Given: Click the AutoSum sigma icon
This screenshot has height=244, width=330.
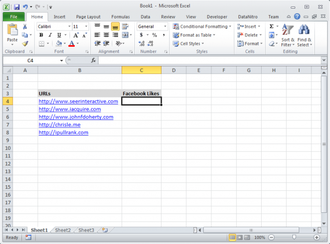Looking at the screenshot, I should click(x=272, y=27).
